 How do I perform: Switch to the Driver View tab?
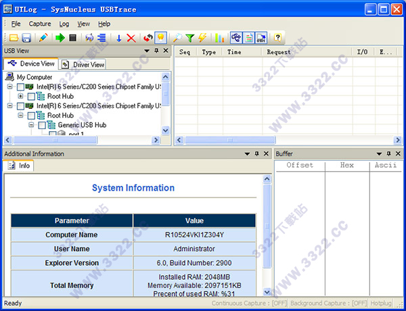click(x=83, y=64)
